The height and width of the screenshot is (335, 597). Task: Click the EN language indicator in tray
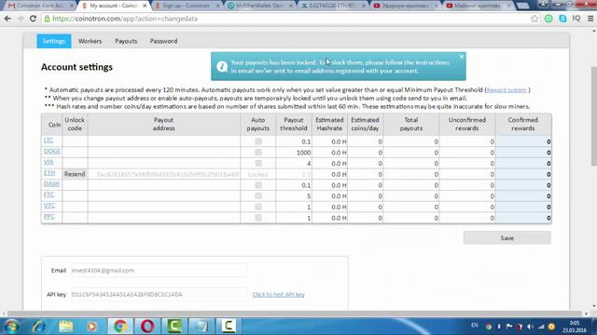475,326
